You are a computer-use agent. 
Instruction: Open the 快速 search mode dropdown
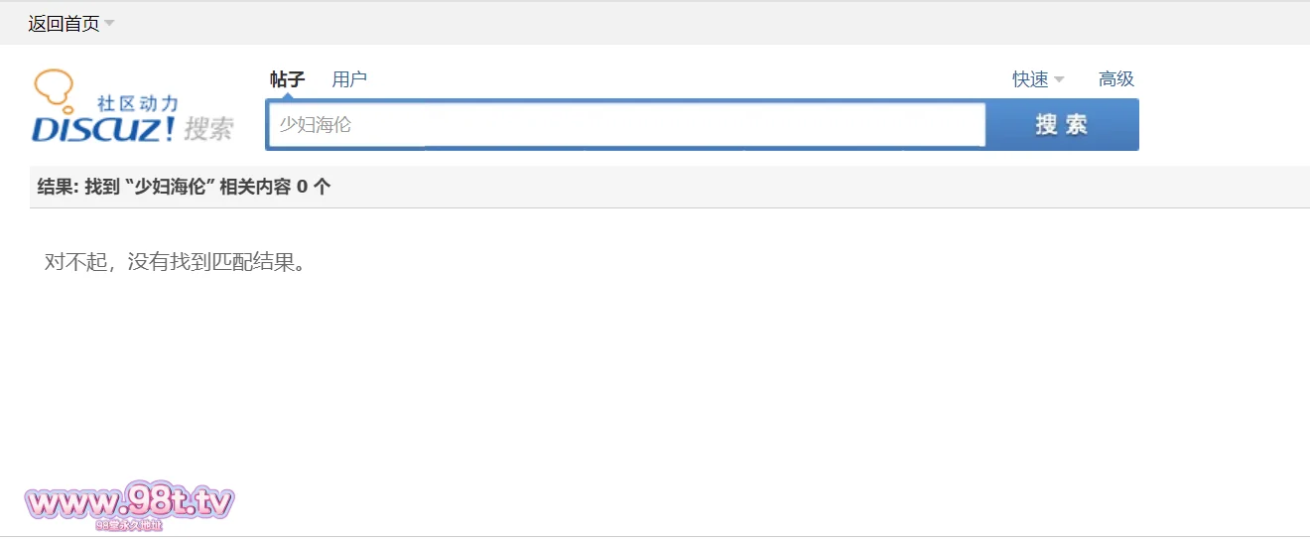[x=1030, y=79]
